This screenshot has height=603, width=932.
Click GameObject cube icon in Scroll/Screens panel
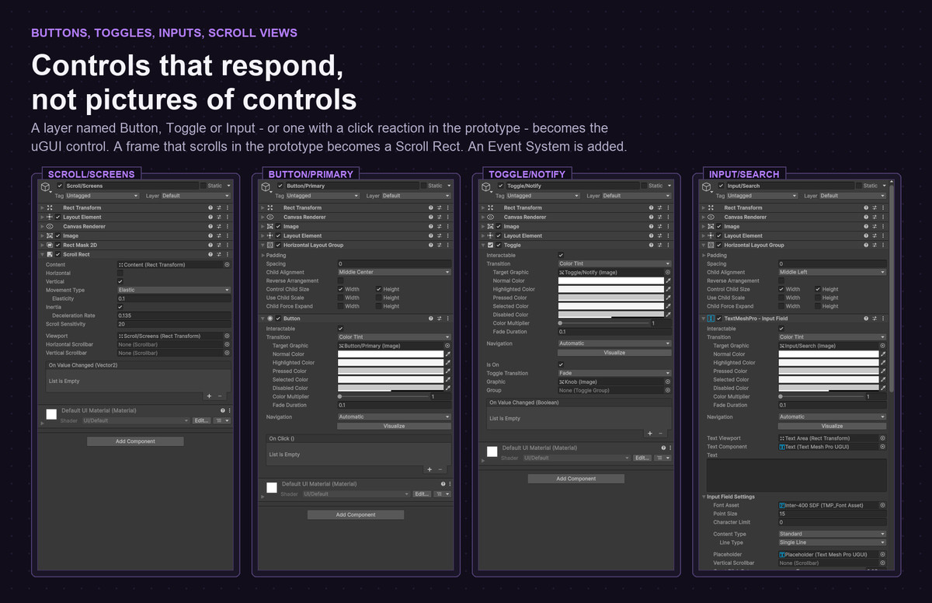point(46,186)
